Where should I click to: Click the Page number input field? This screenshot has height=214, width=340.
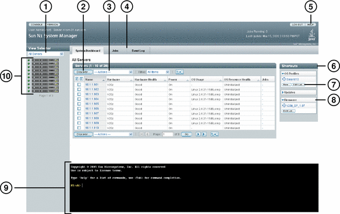coord(168,134)
